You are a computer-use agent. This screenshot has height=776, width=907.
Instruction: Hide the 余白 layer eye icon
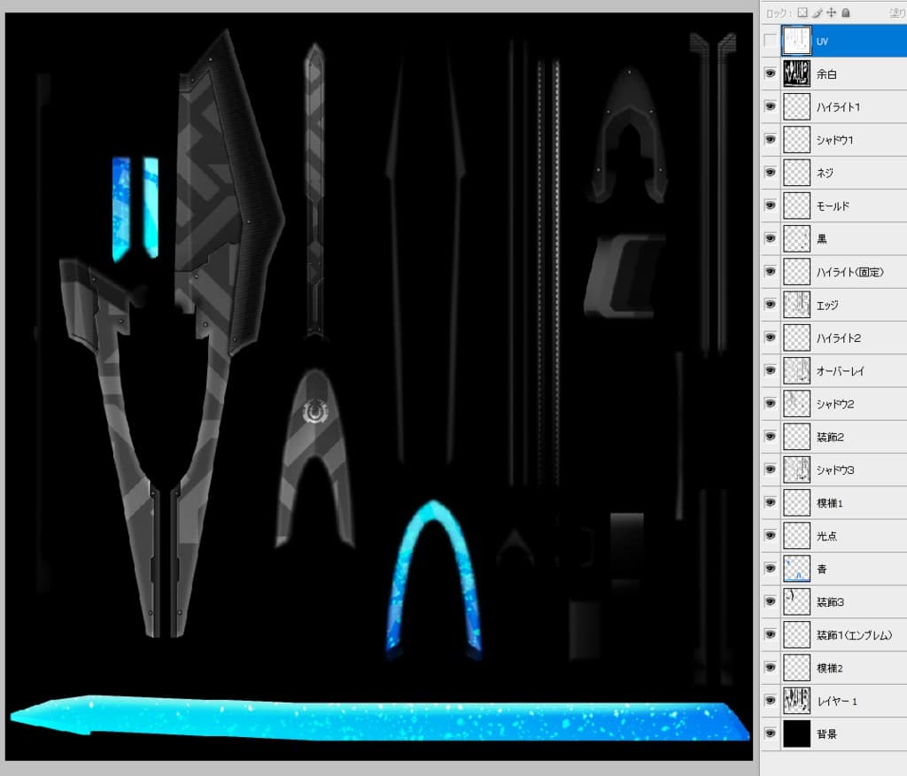770,74
